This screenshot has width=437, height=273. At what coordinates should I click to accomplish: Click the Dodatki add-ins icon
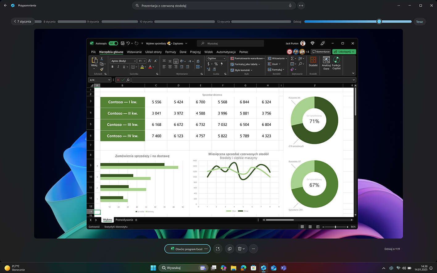313,61
